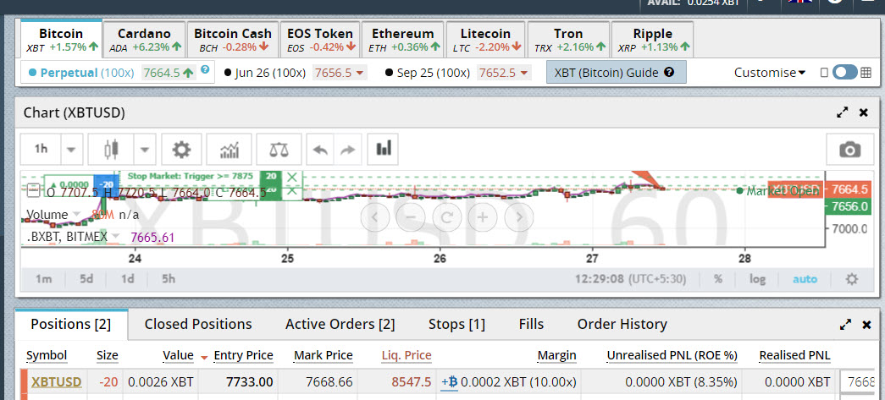The width and height of the screenshot is (885, 400).
Task: Undo last chart action arrow
Action: click(321, 150)
